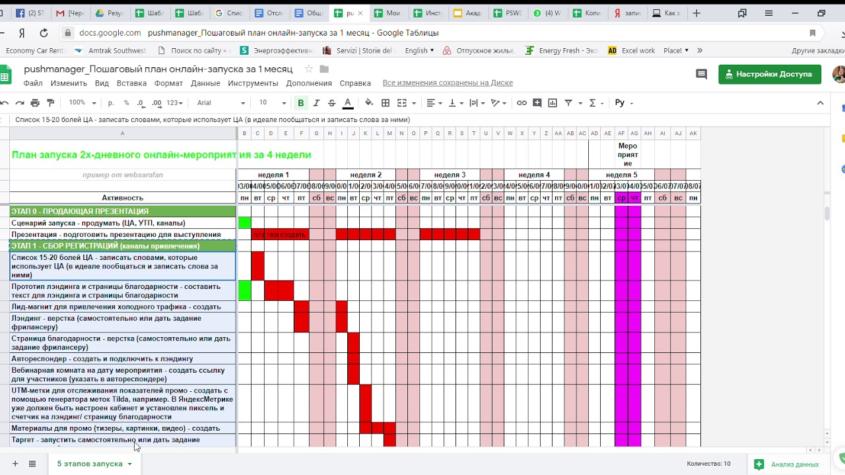
Task: Click the formula bar text content
Action: coord(213,120)
